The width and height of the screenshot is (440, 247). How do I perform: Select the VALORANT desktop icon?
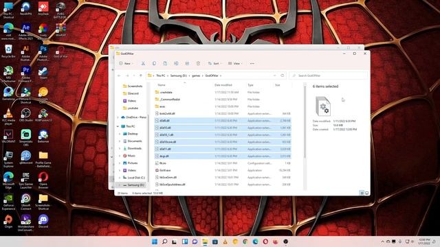pos(8,137)
